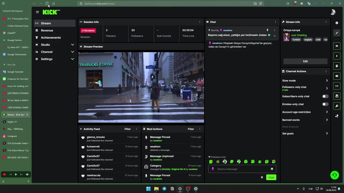344x193 pixels.
Task: Select the pencil edit icon in right toolbar
Action: (337, 33)
